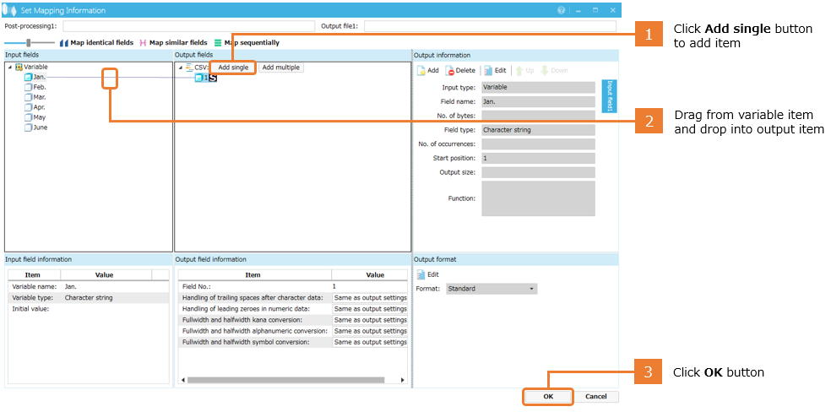Image resolution: width=831 pixels, height=412 pixels.
Task: Select the June variable item
Action: [39, 127]
